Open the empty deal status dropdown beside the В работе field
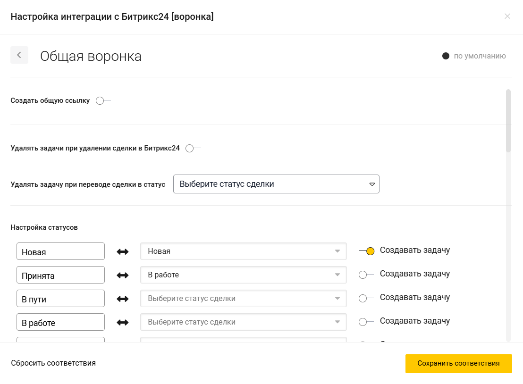523x384 pixels. click(244, 322)
